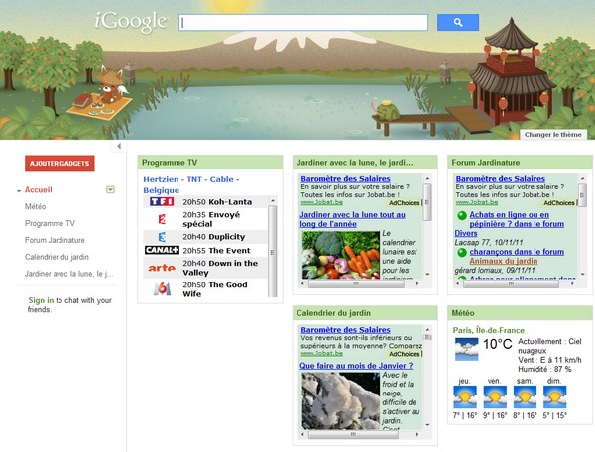Click the jeu. forecast weather icon

(465, 397)
